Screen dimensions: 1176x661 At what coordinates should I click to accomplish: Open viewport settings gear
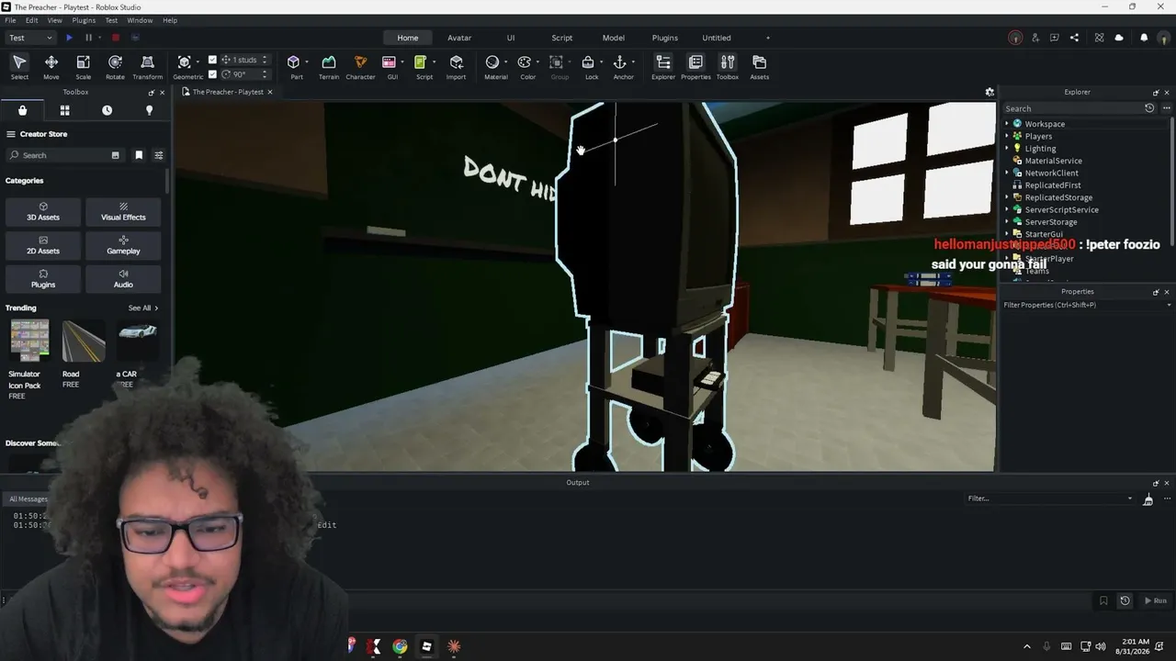989,92
